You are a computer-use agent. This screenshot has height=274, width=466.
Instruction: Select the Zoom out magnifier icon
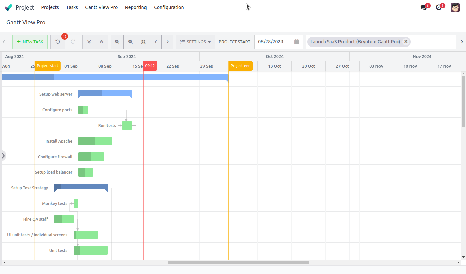click(130, 41)
